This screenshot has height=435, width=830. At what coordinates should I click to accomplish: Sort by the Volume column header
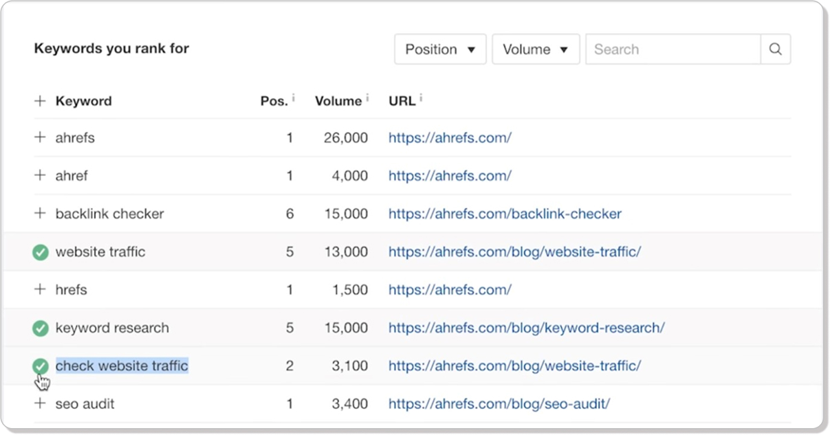coord(338,101)
